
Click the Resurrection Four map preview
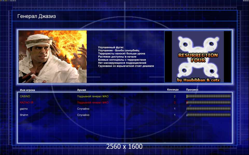198,57
